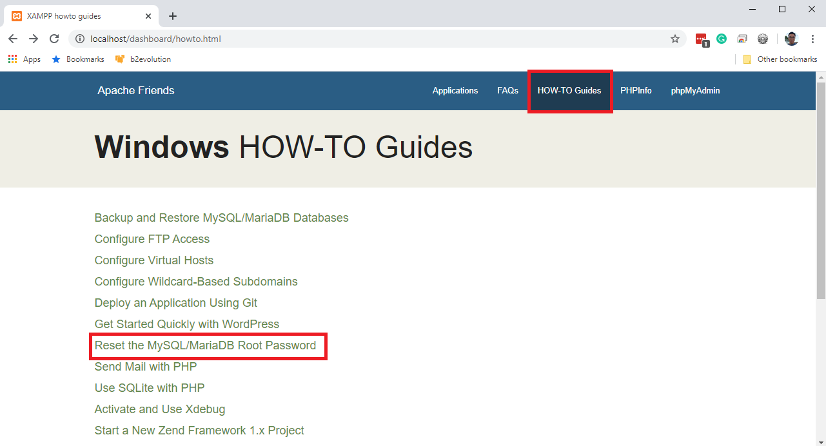Viewport: 826px width, 446px height.
Task: Open the gear extension icon in toolbar
Action: [x=763, y=39]
